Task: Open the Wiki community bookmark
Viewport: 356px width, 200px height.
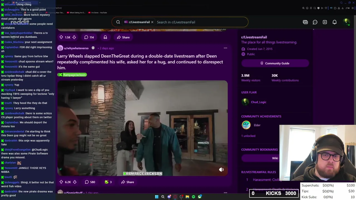Action: [275, 158]
